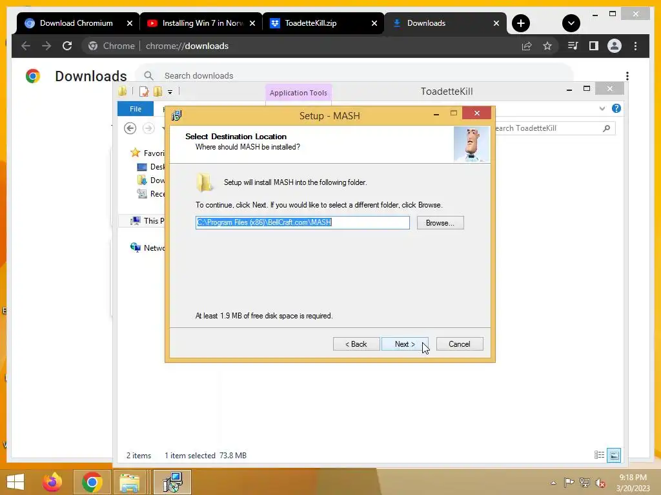Bookmark this page with the star
This screenshot has height=495, width=661.
tap(547, 46)
